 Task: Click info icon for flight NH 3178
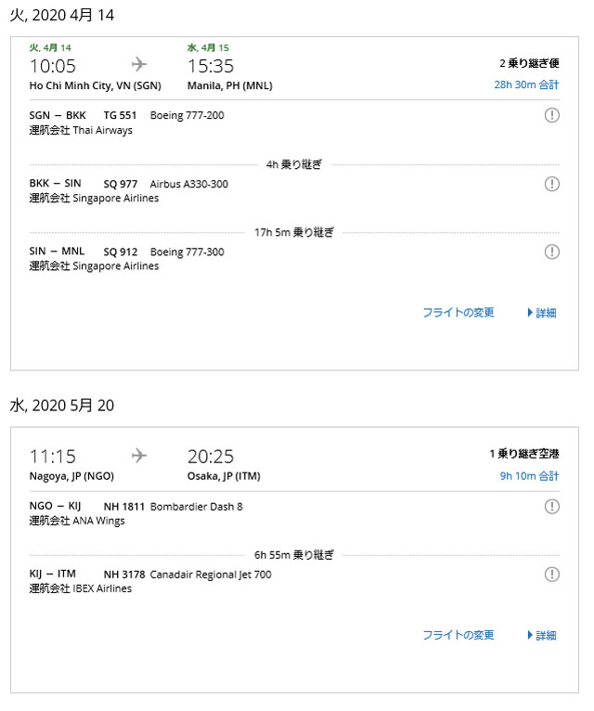click(x=552, y=575)
